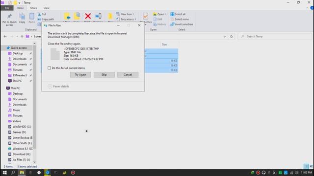Click the navigation pane scrollbar
The height and width of the screenshot is (176, 314).
tap(34, 97)
